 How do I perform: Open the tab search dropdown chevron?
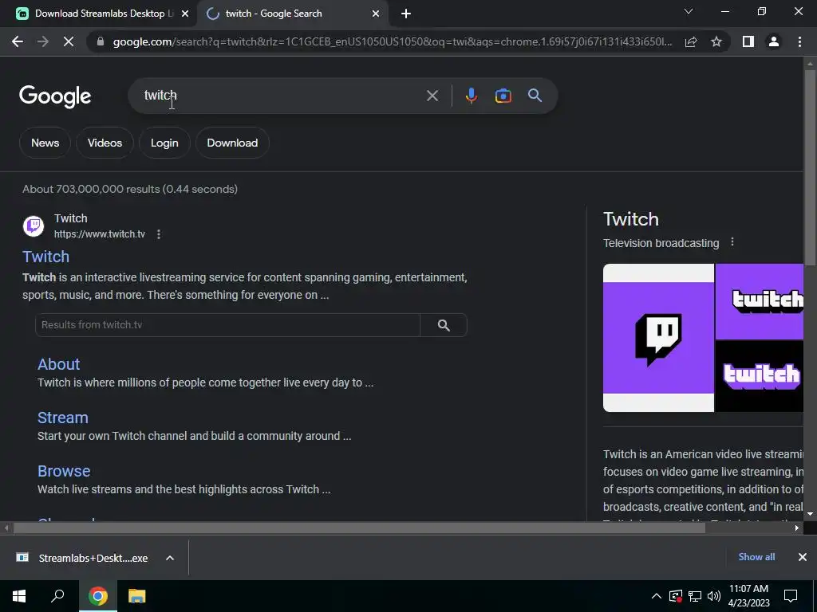[x=689, y=11]
